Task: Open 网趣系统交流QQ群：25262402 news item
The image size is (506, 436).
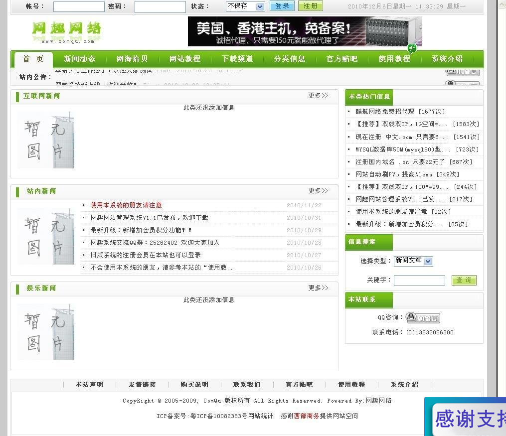Action: (155, 243)
